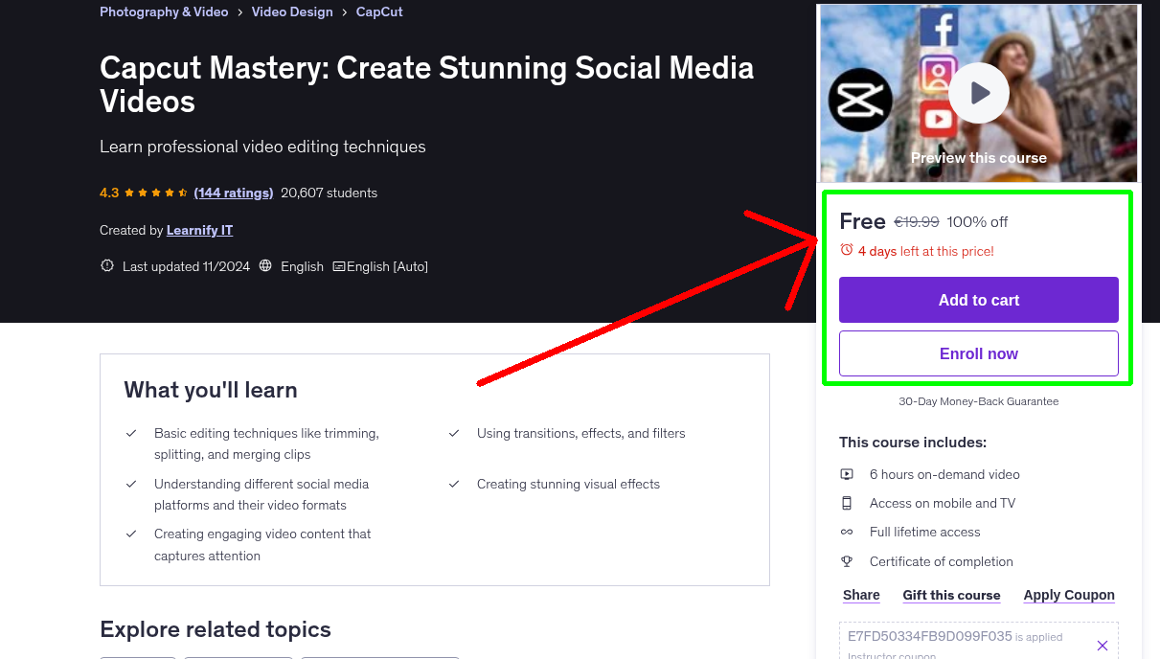Click English [Auto] captions text
This screenshot has width=1160, height=659.
[x=387, y=266]
